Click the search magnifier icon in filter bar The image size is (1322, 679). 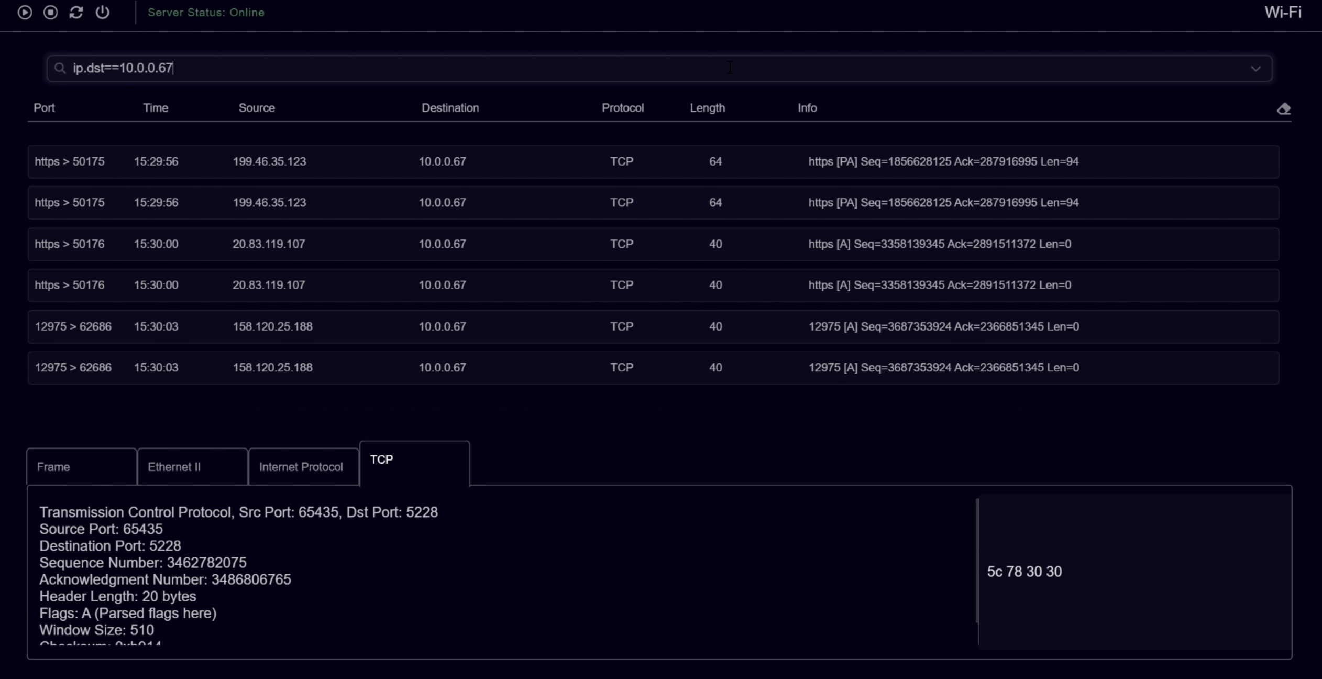[60, 68]
